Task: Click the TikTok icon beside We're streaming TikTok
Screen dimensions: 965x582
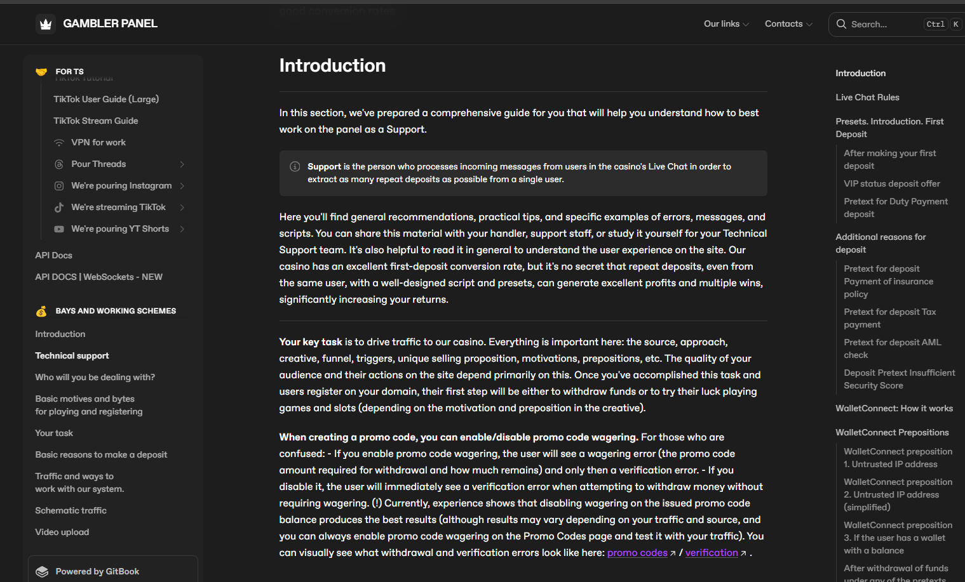Action: pos(58,207)
